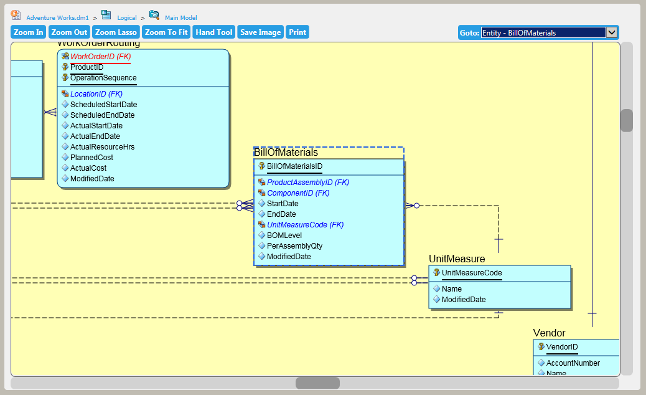The image size is (646, 395).
Task: Open Adventure Works.dm1 breadcrumb link
Action: (57, 17)
